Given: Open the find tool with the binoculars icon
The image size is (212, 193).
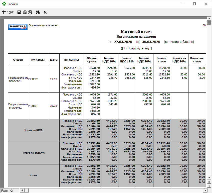Looking at the screenshot, I should [38, 12].
